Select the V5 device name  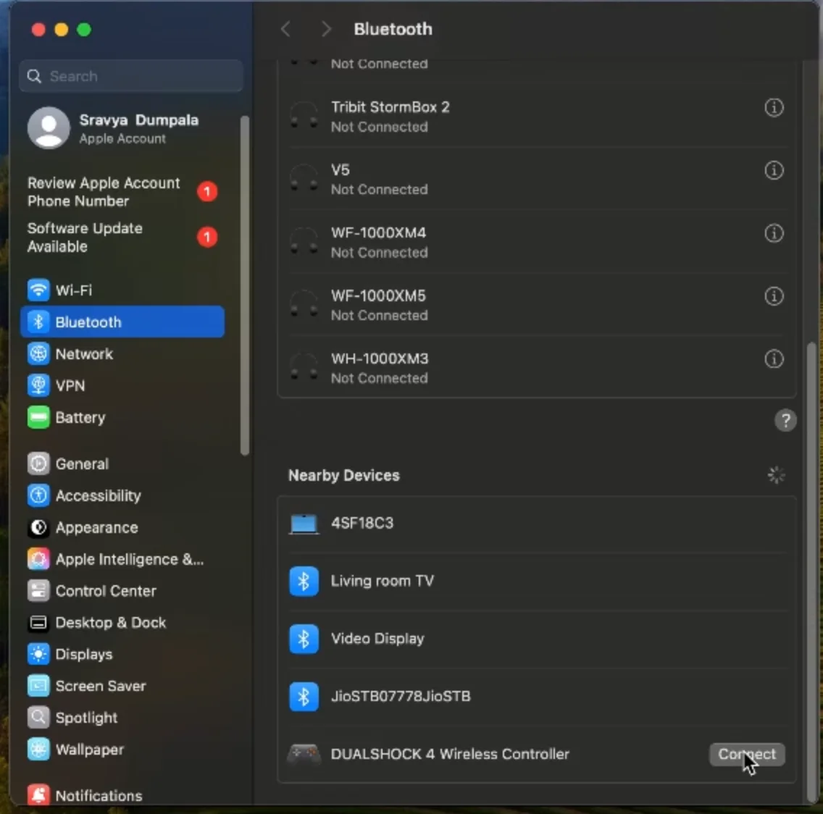(340, 169)
